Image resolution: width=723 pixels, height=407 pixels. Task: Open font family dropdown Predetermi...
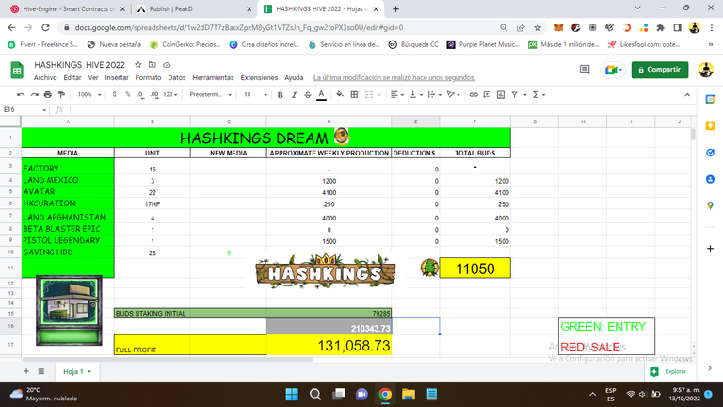210,94
